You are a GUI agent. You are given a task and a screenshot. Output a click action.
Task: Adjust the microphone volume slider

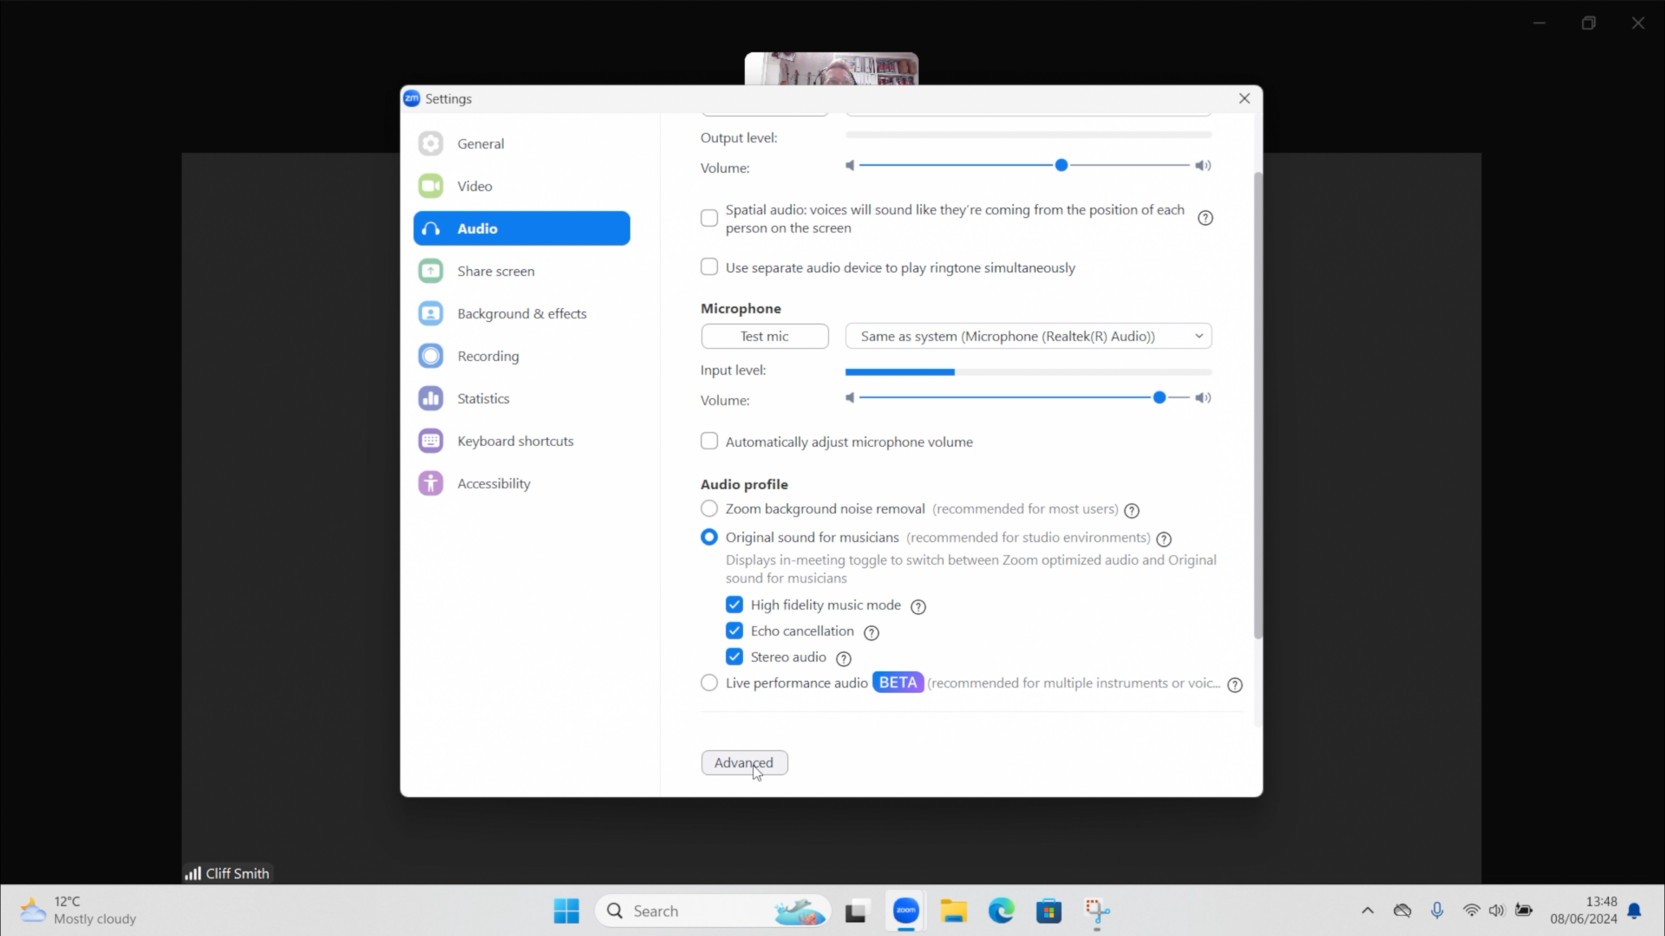[x=1160, y=397]
